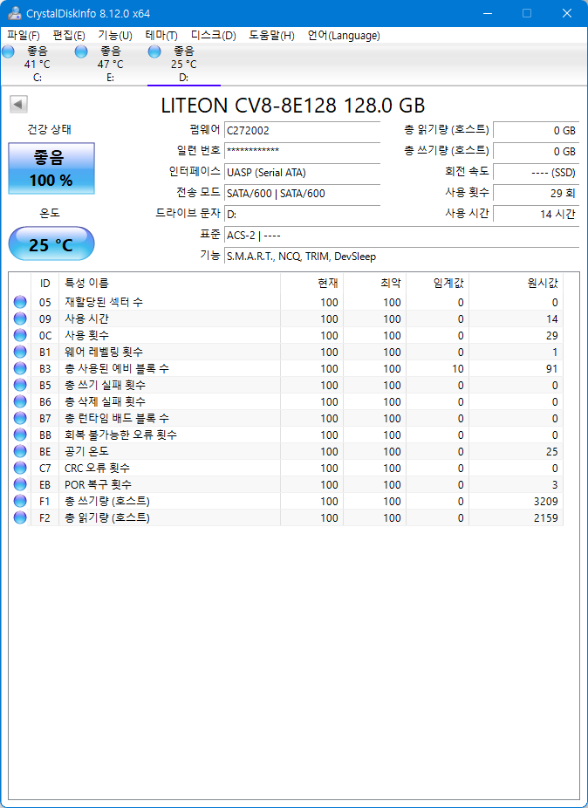Click the 회전 속도 value ---- (SSD)
Viewport: 588px width, 808px height.
[537, 172]
